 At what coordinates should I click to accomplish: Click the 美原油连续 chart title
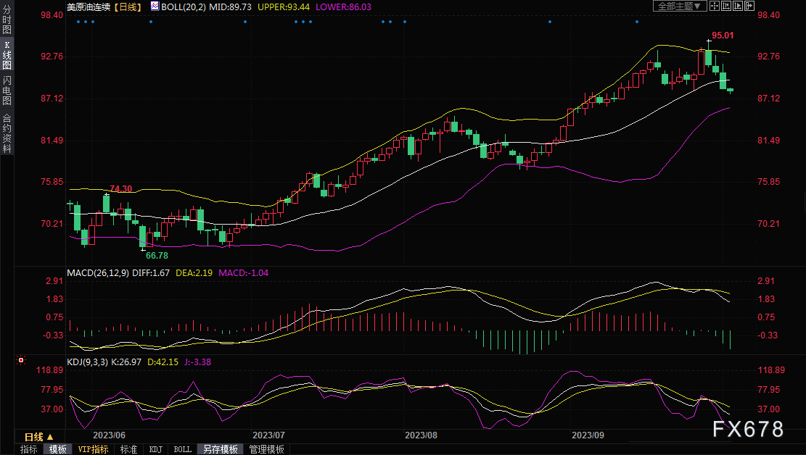pos(89,7)
